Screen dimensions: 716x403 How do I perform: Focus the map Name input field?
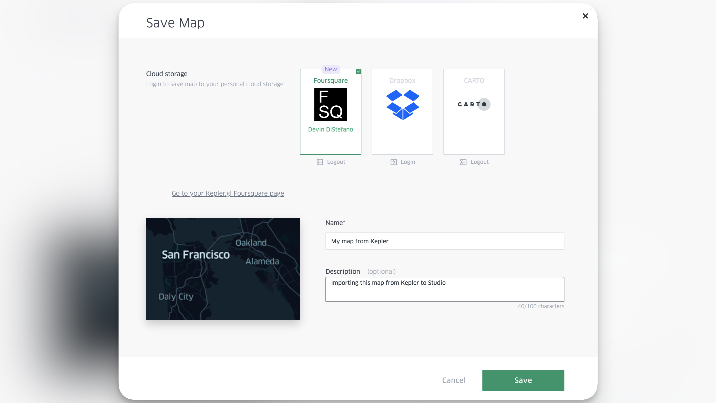(x=445, y=241)
